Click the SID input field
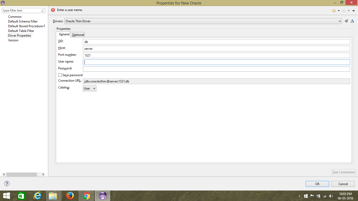This screenshot has height=201, width=358. pos(216,42)
